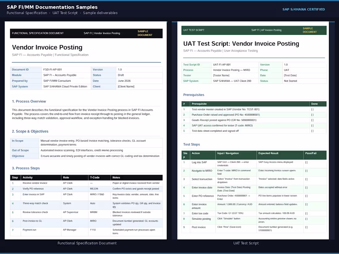Image resolution: width=339 pixels, height=254 pixels.
Task: Mark Pass/Fail box for Enter invoice amount step
Action: [306, 204]
